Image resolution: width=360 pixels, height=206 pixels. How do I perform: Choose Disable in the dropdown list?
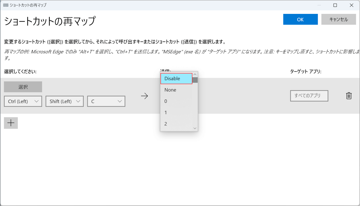(x=176, y=79)
